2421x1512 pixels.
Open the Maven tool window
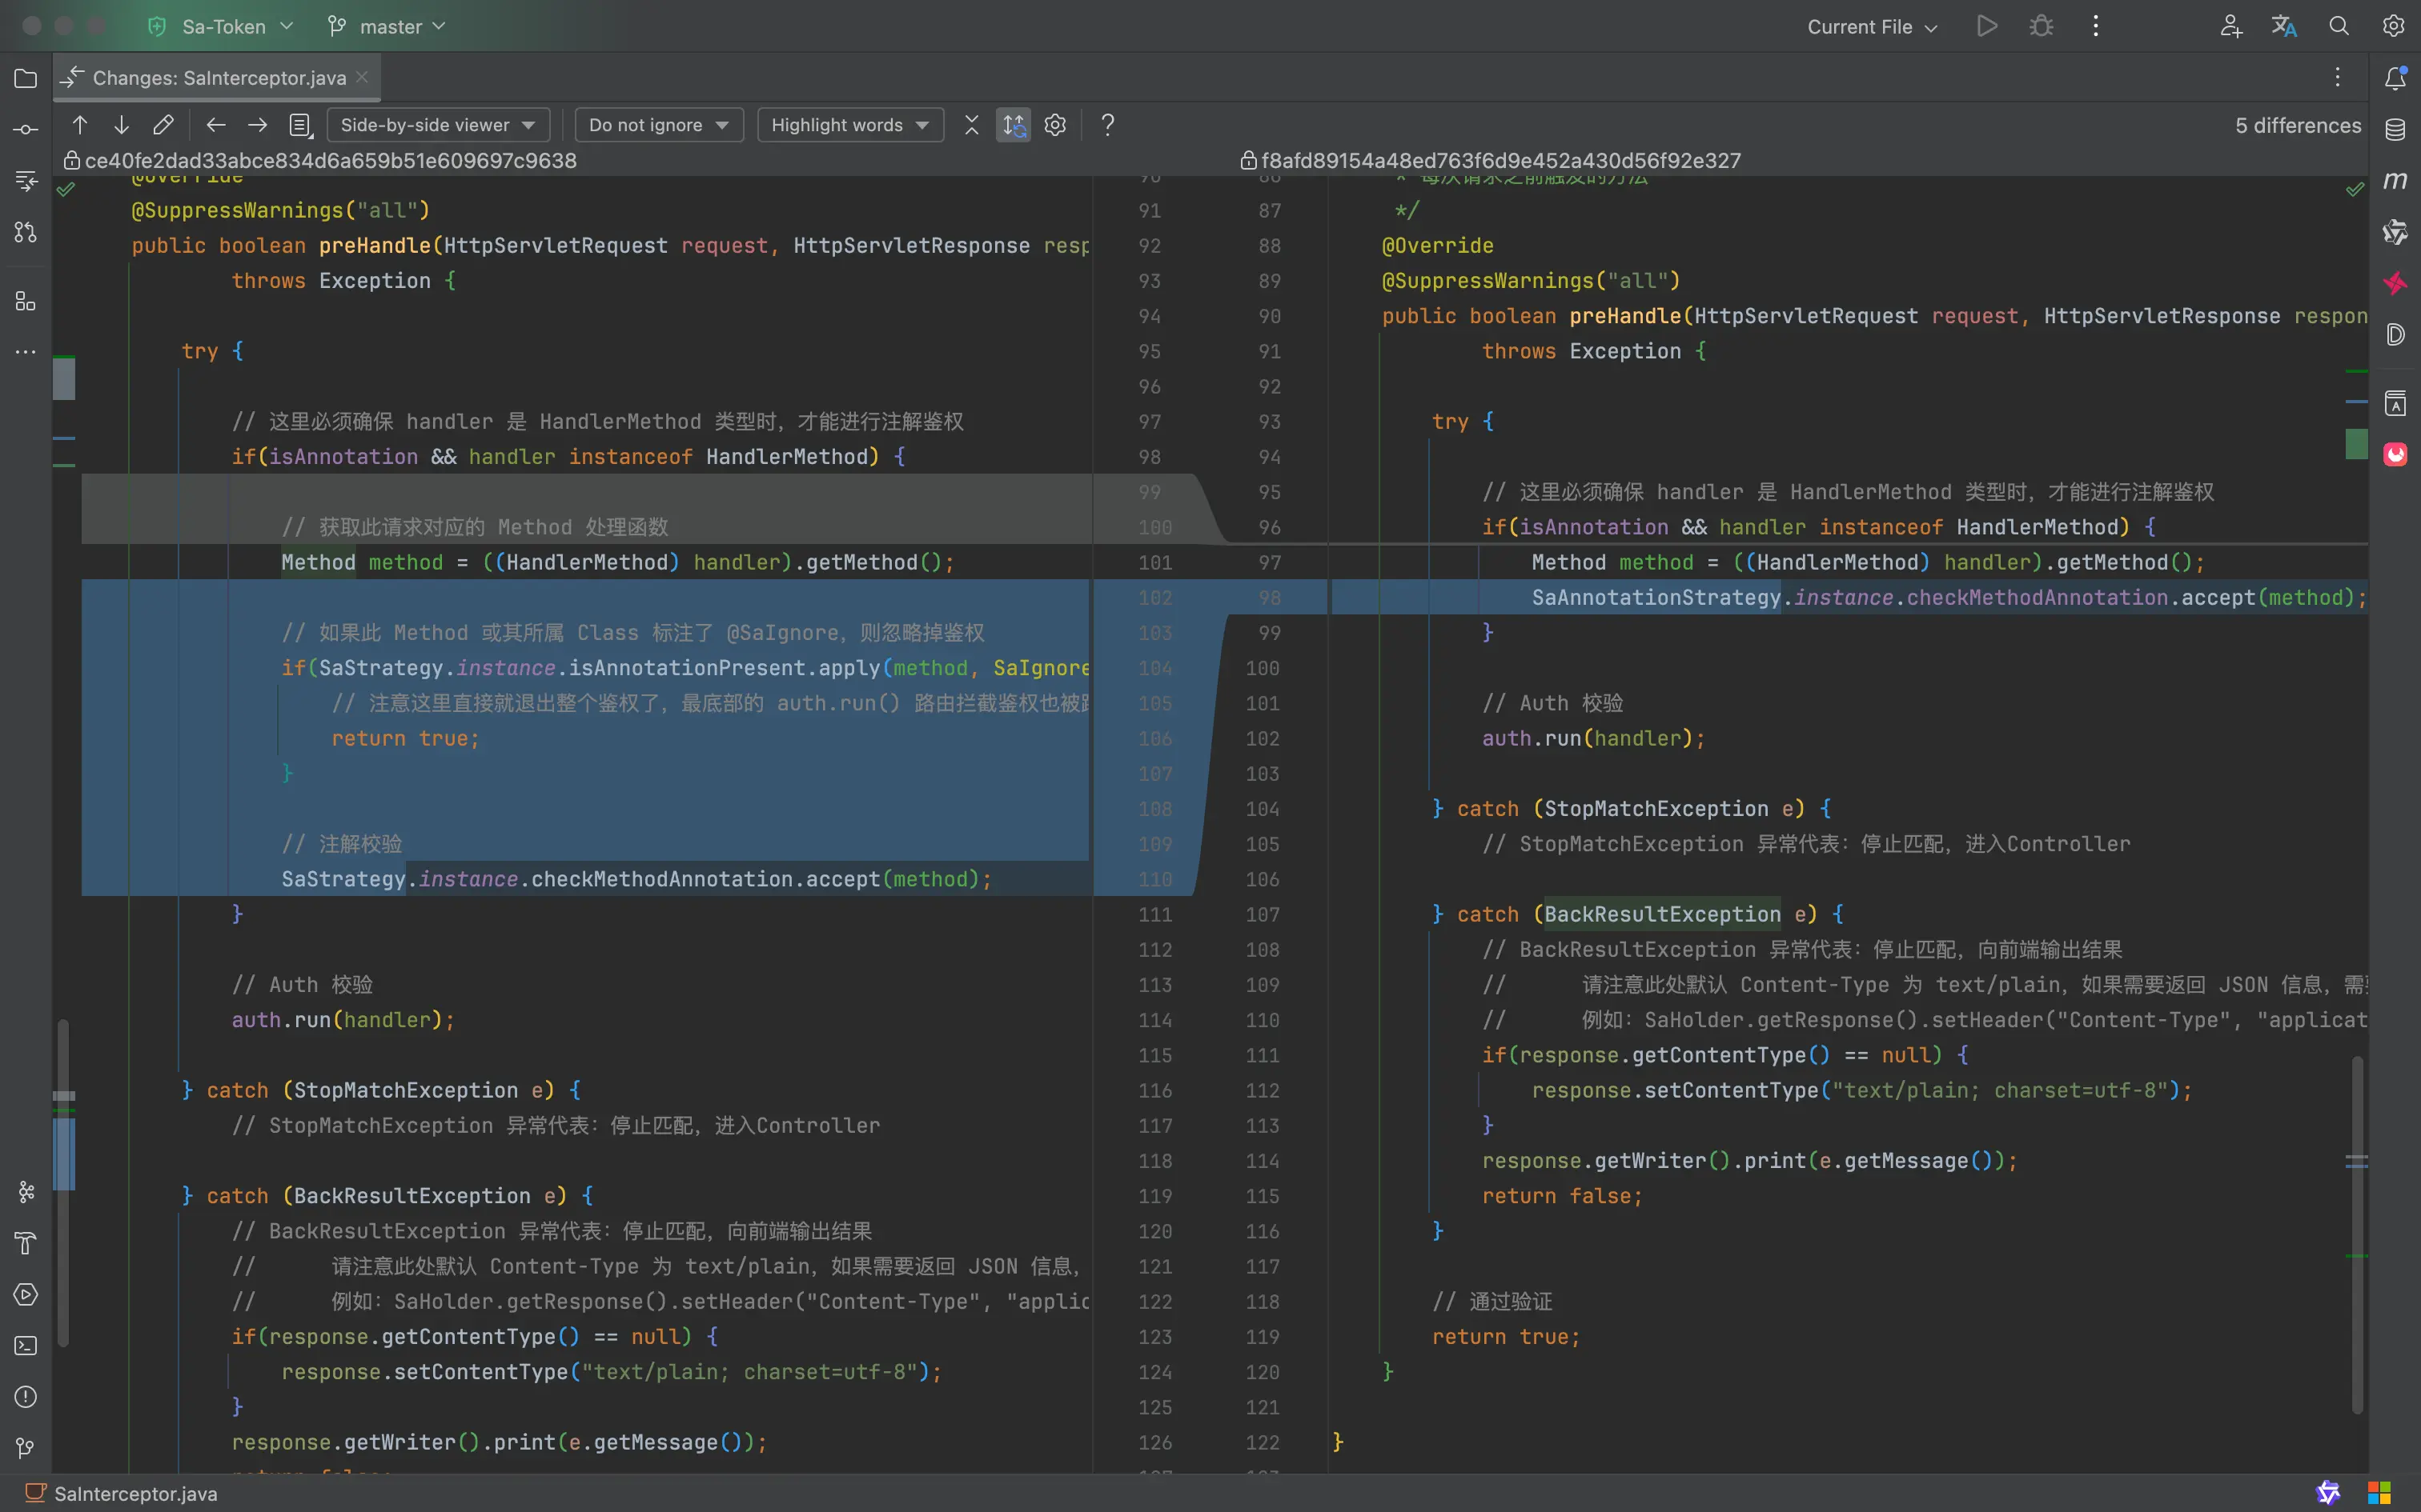click(2395, 181)
